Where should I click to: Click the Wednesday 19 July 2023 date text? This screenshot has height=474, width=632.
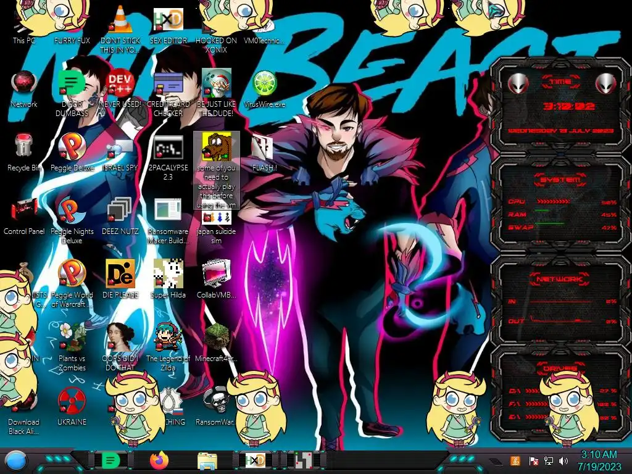561,131
